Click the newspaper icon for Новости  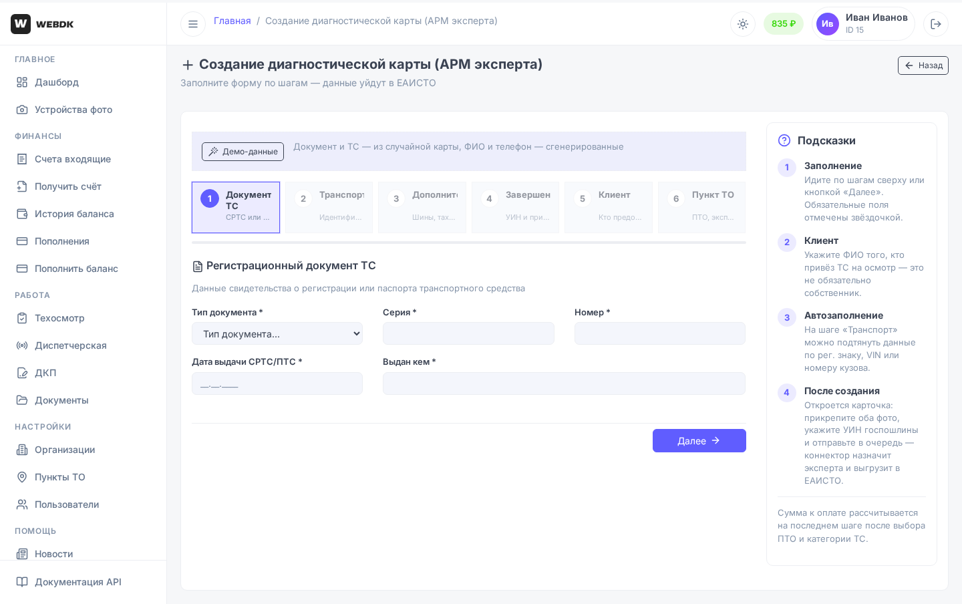22,554
